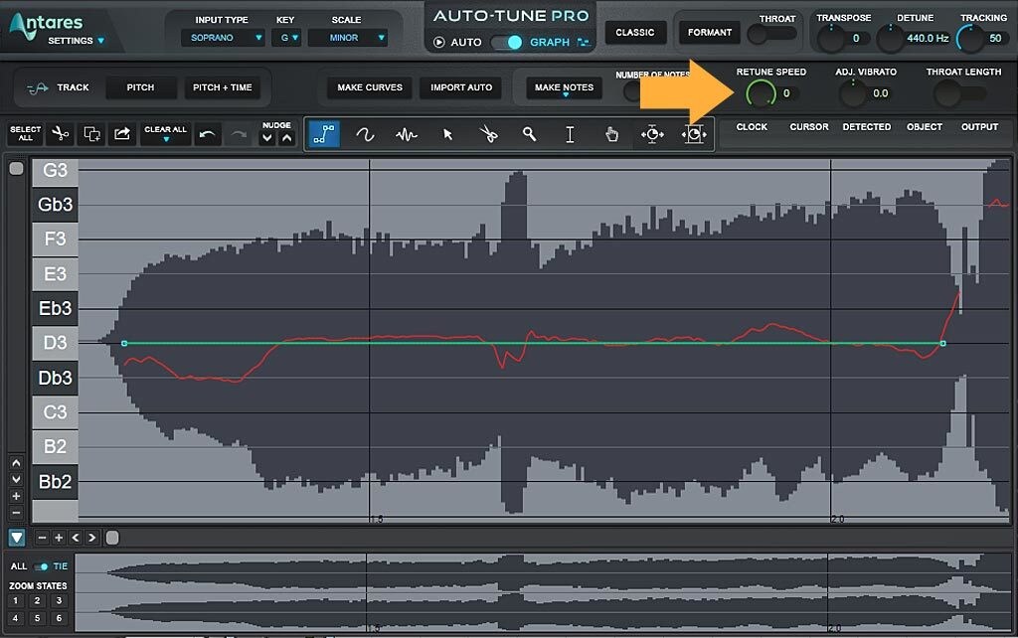The width and height of the screenshot is (1018, 638).
Task: Undo the last edit
Action: 207,134
